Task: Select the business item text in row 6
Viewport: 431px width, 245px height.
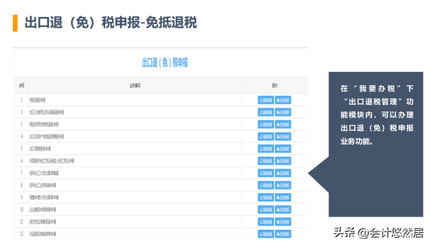Action: [x=52, y=161]
